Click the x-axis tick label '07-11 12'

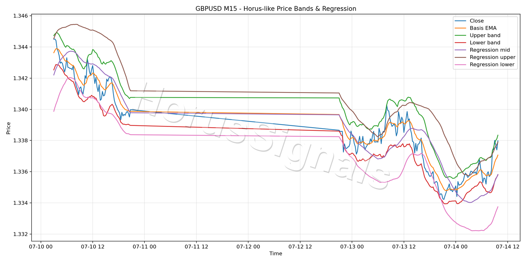(x=196, y=247)
